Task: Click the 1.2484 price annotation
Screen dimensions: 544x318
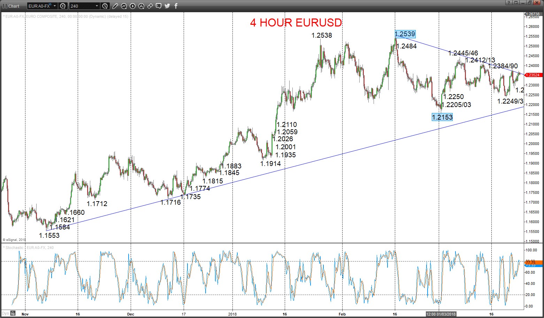Action: click(x=407, y=46)
